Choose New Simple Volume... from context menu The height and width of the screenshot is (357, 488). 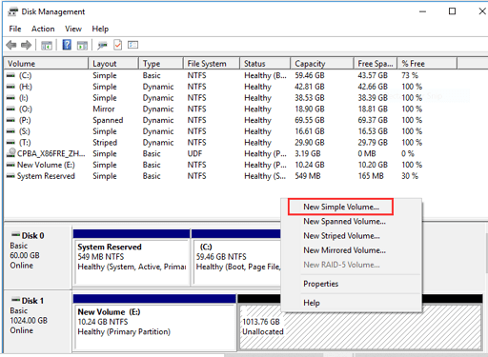(x=341, y=207)
